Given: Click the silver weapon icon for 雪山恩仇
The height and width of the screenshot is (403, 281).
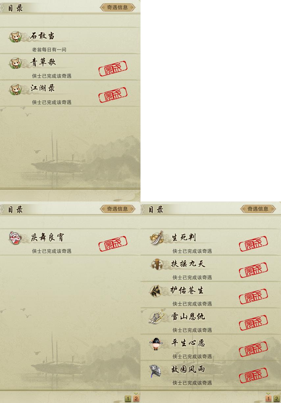Looking at the screenshot, I should [x=156, y=317].
